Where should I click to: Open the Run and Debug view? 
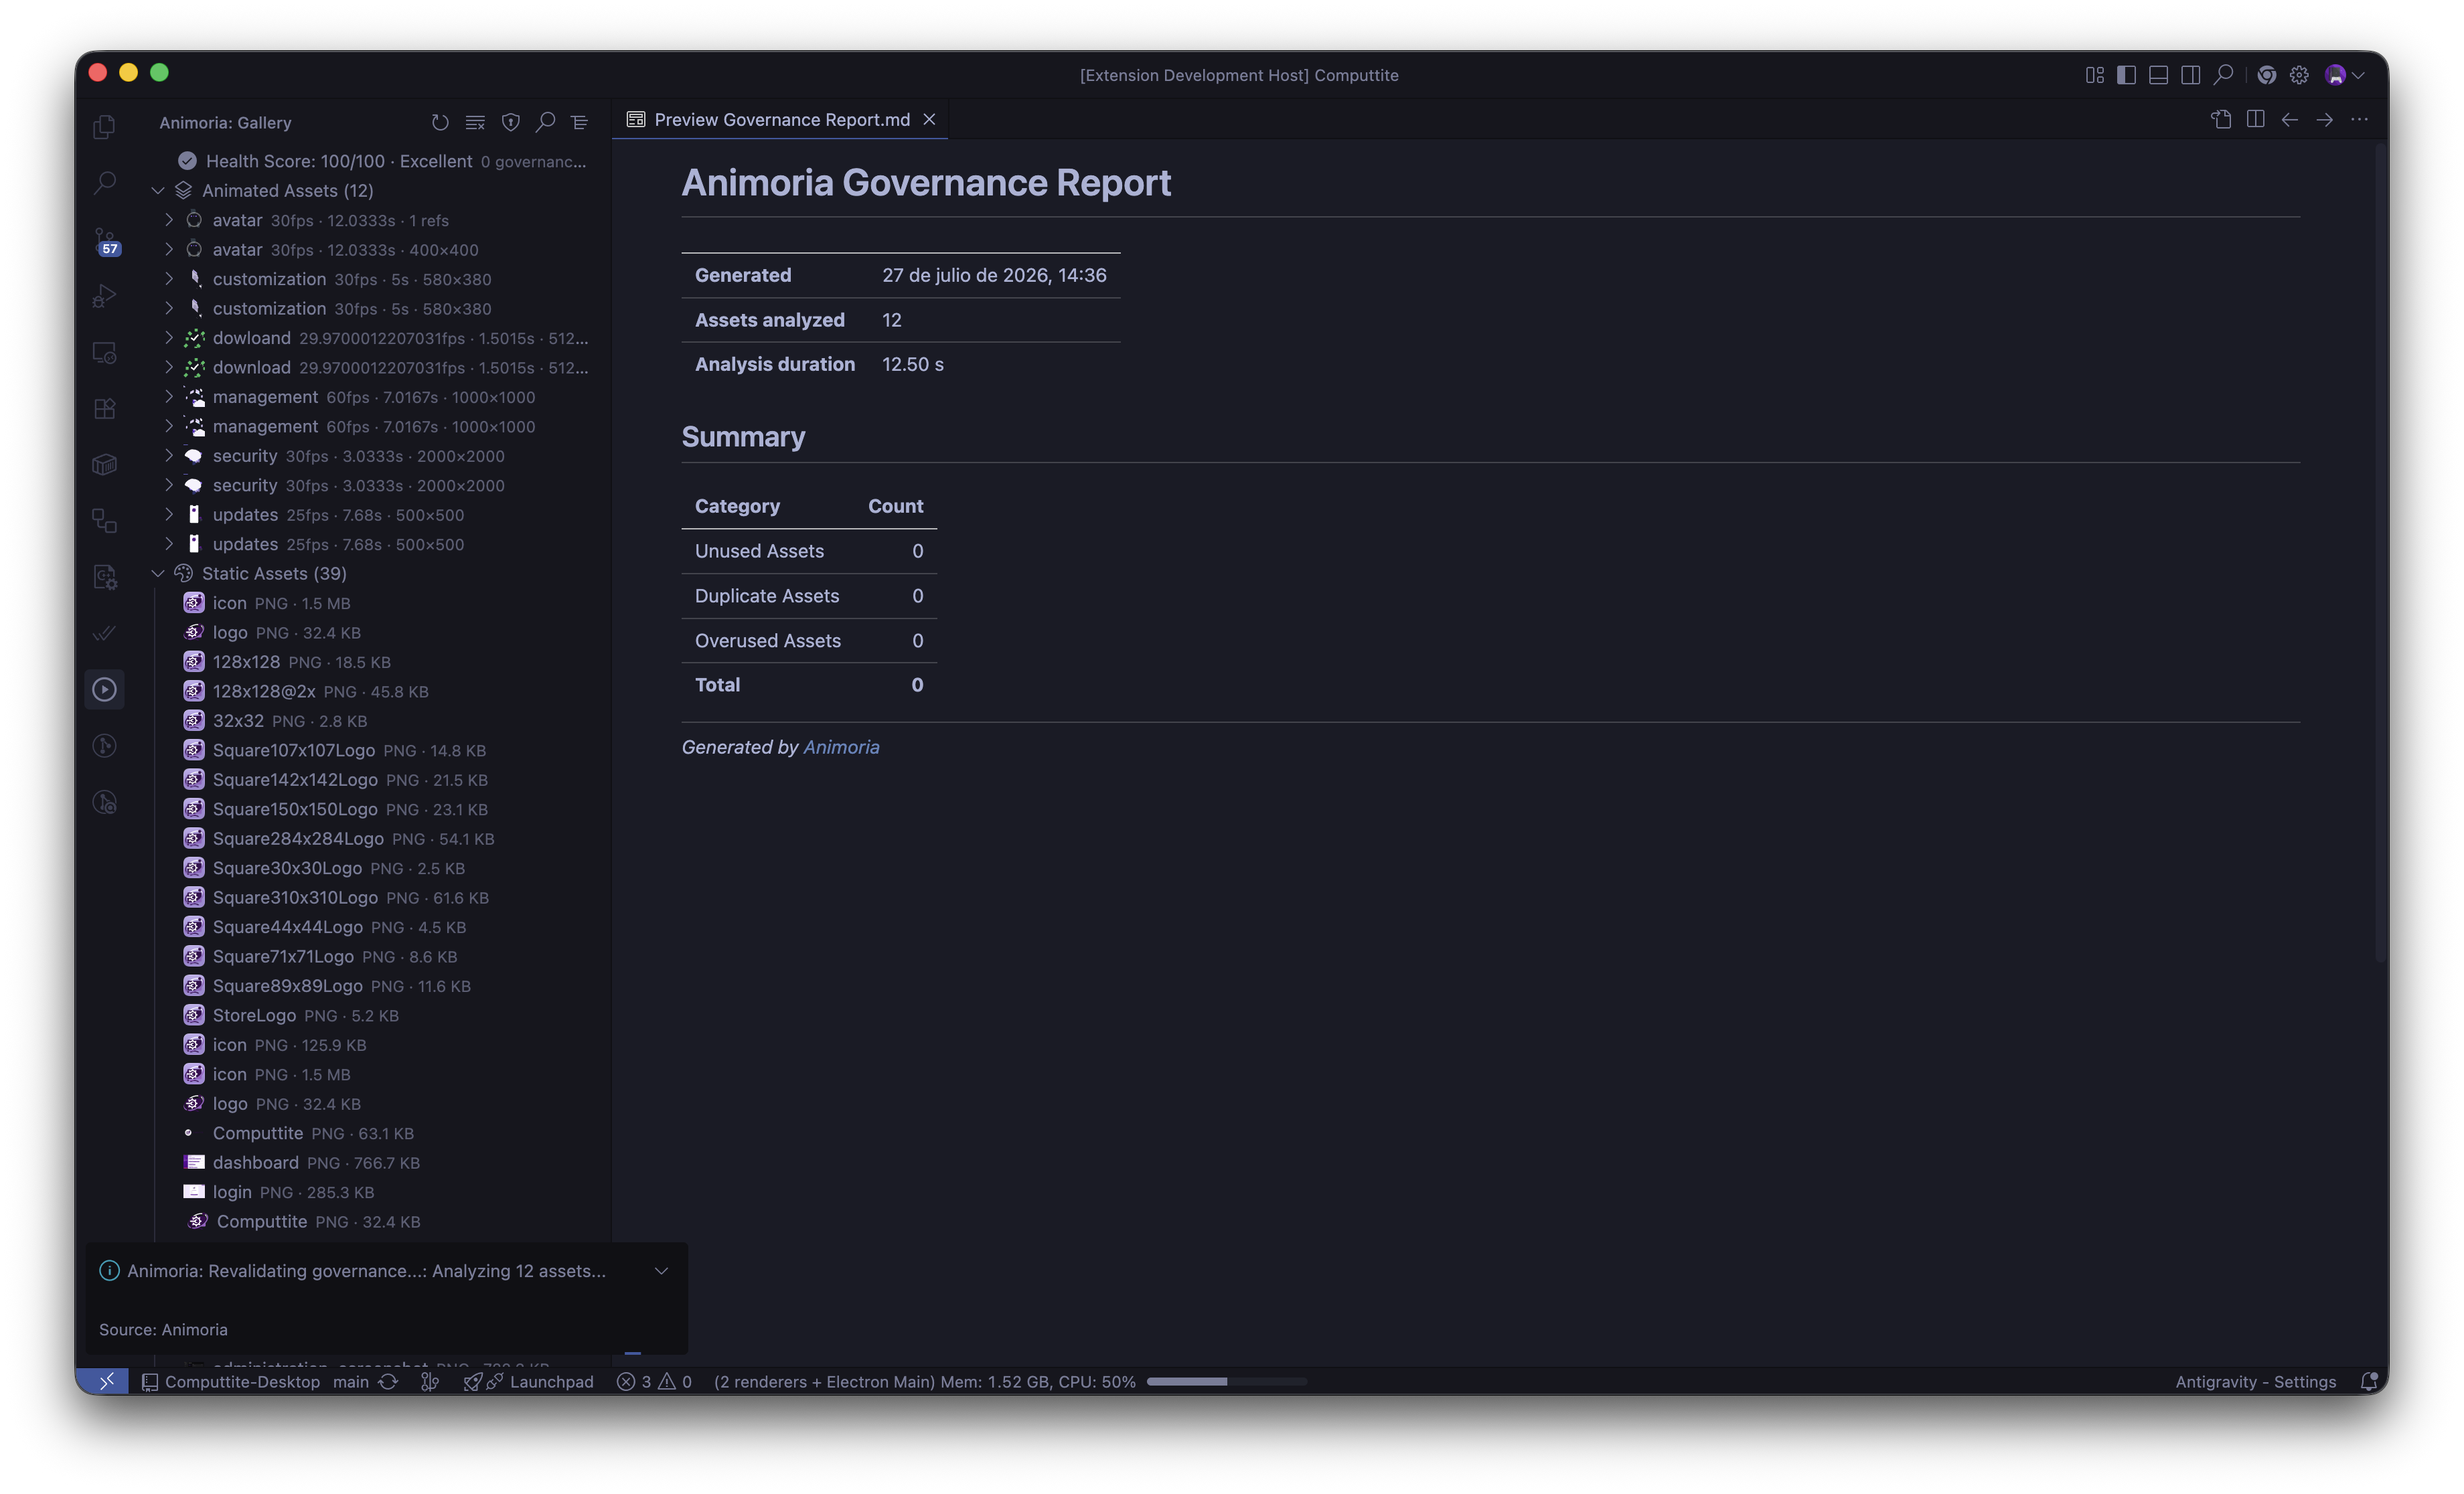[x=104, y=296]
